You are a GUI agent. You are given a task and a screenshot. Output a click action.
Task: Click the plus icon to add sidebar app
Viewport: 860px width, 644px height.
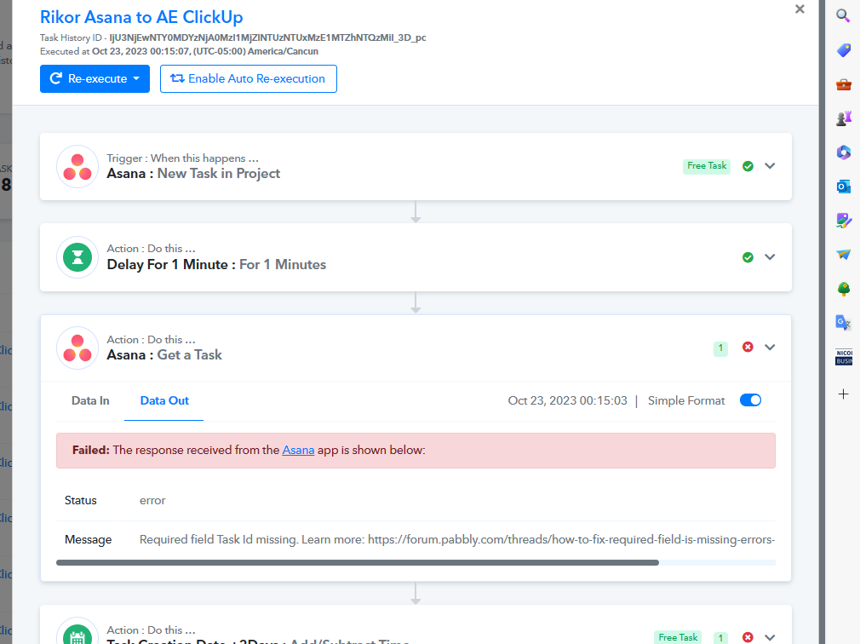click(844, 394)
